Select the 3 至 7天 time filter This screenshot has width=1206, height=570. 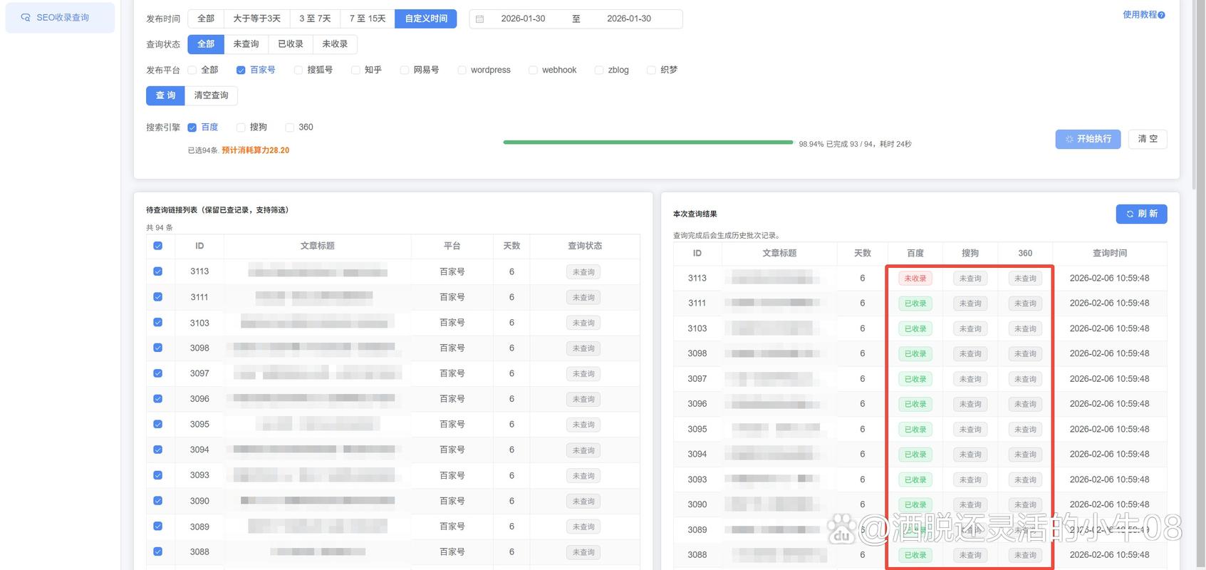point(315,19)
